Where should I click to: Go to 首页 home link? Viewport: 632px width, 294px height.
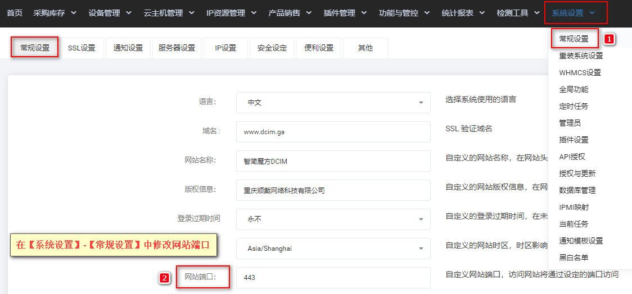click(15, 13)
